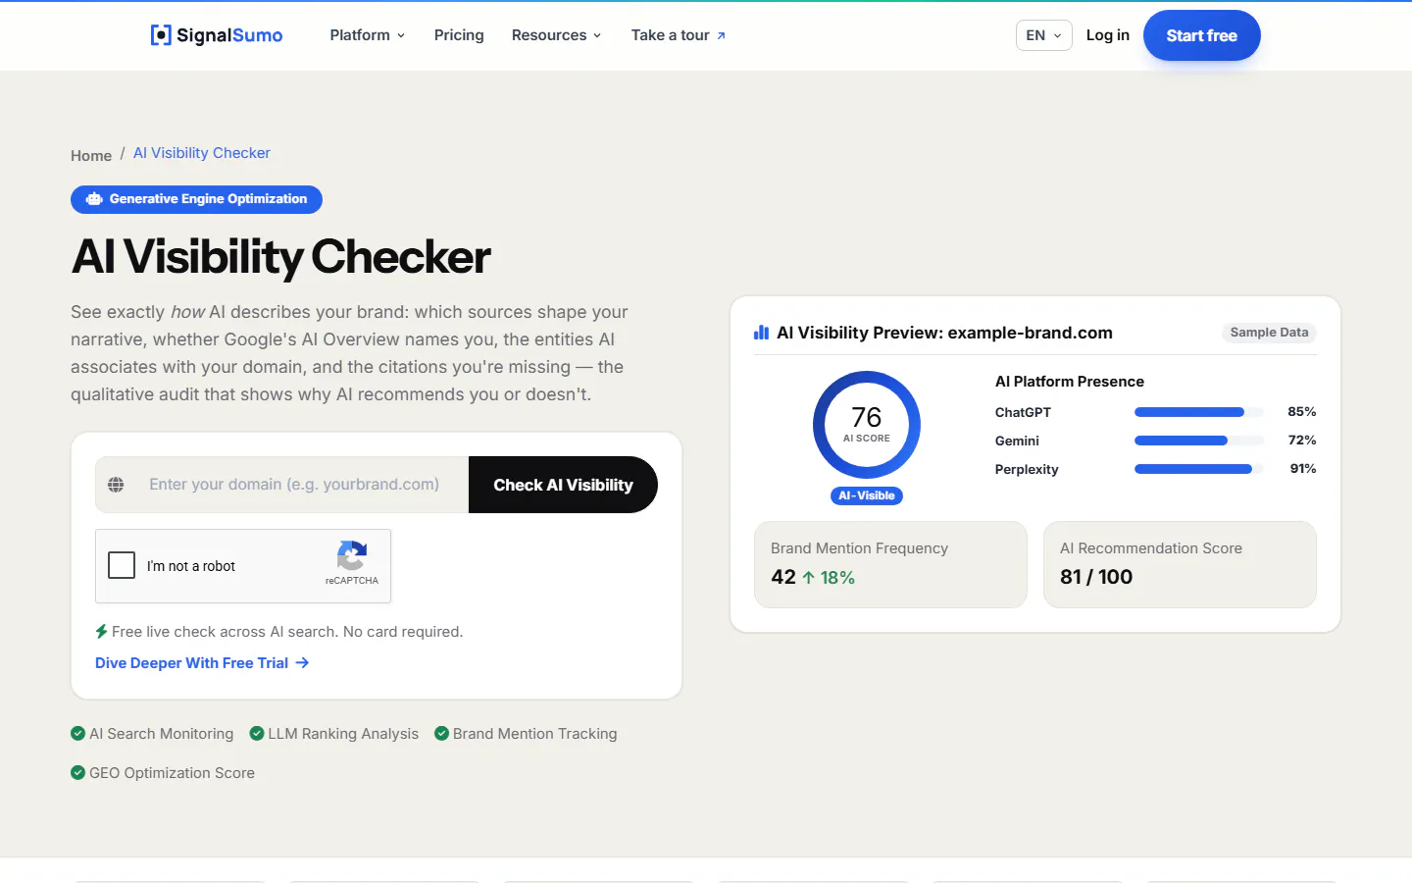Click the ChatGPT 85% progress bar
Image resolution: width=1412 pixels, height=883 pixels.
[1199, 412]
